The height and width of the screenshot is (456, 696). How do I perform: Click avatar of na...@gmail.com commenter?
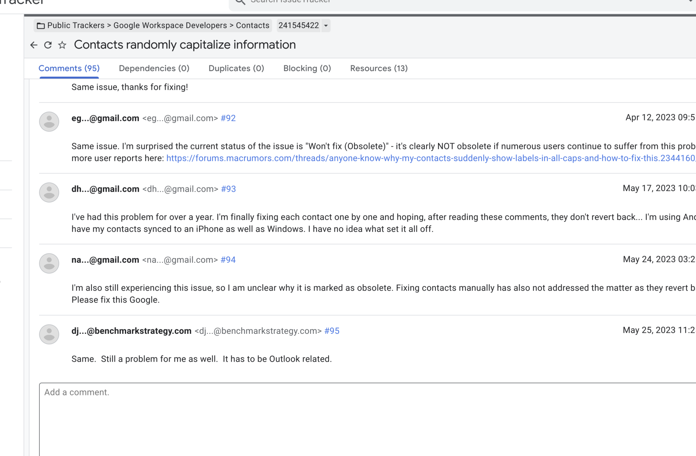tap(49, 263)
